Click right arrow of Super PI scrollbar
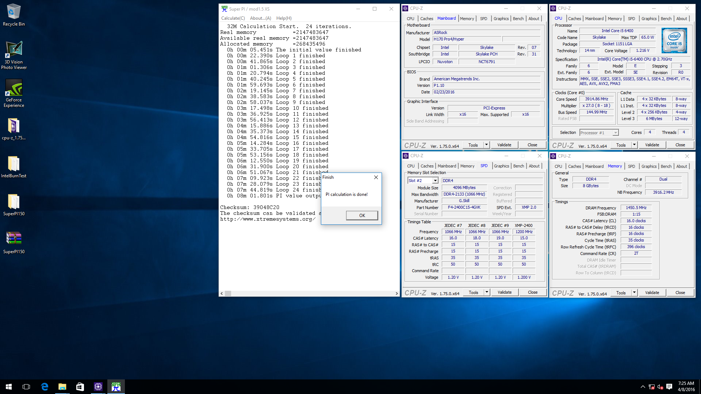The width and height of the screenshot is (701, 394). tap(397, 293)
